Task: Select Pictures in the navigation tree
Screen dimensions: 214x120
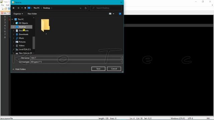Action: click(22, 42)
